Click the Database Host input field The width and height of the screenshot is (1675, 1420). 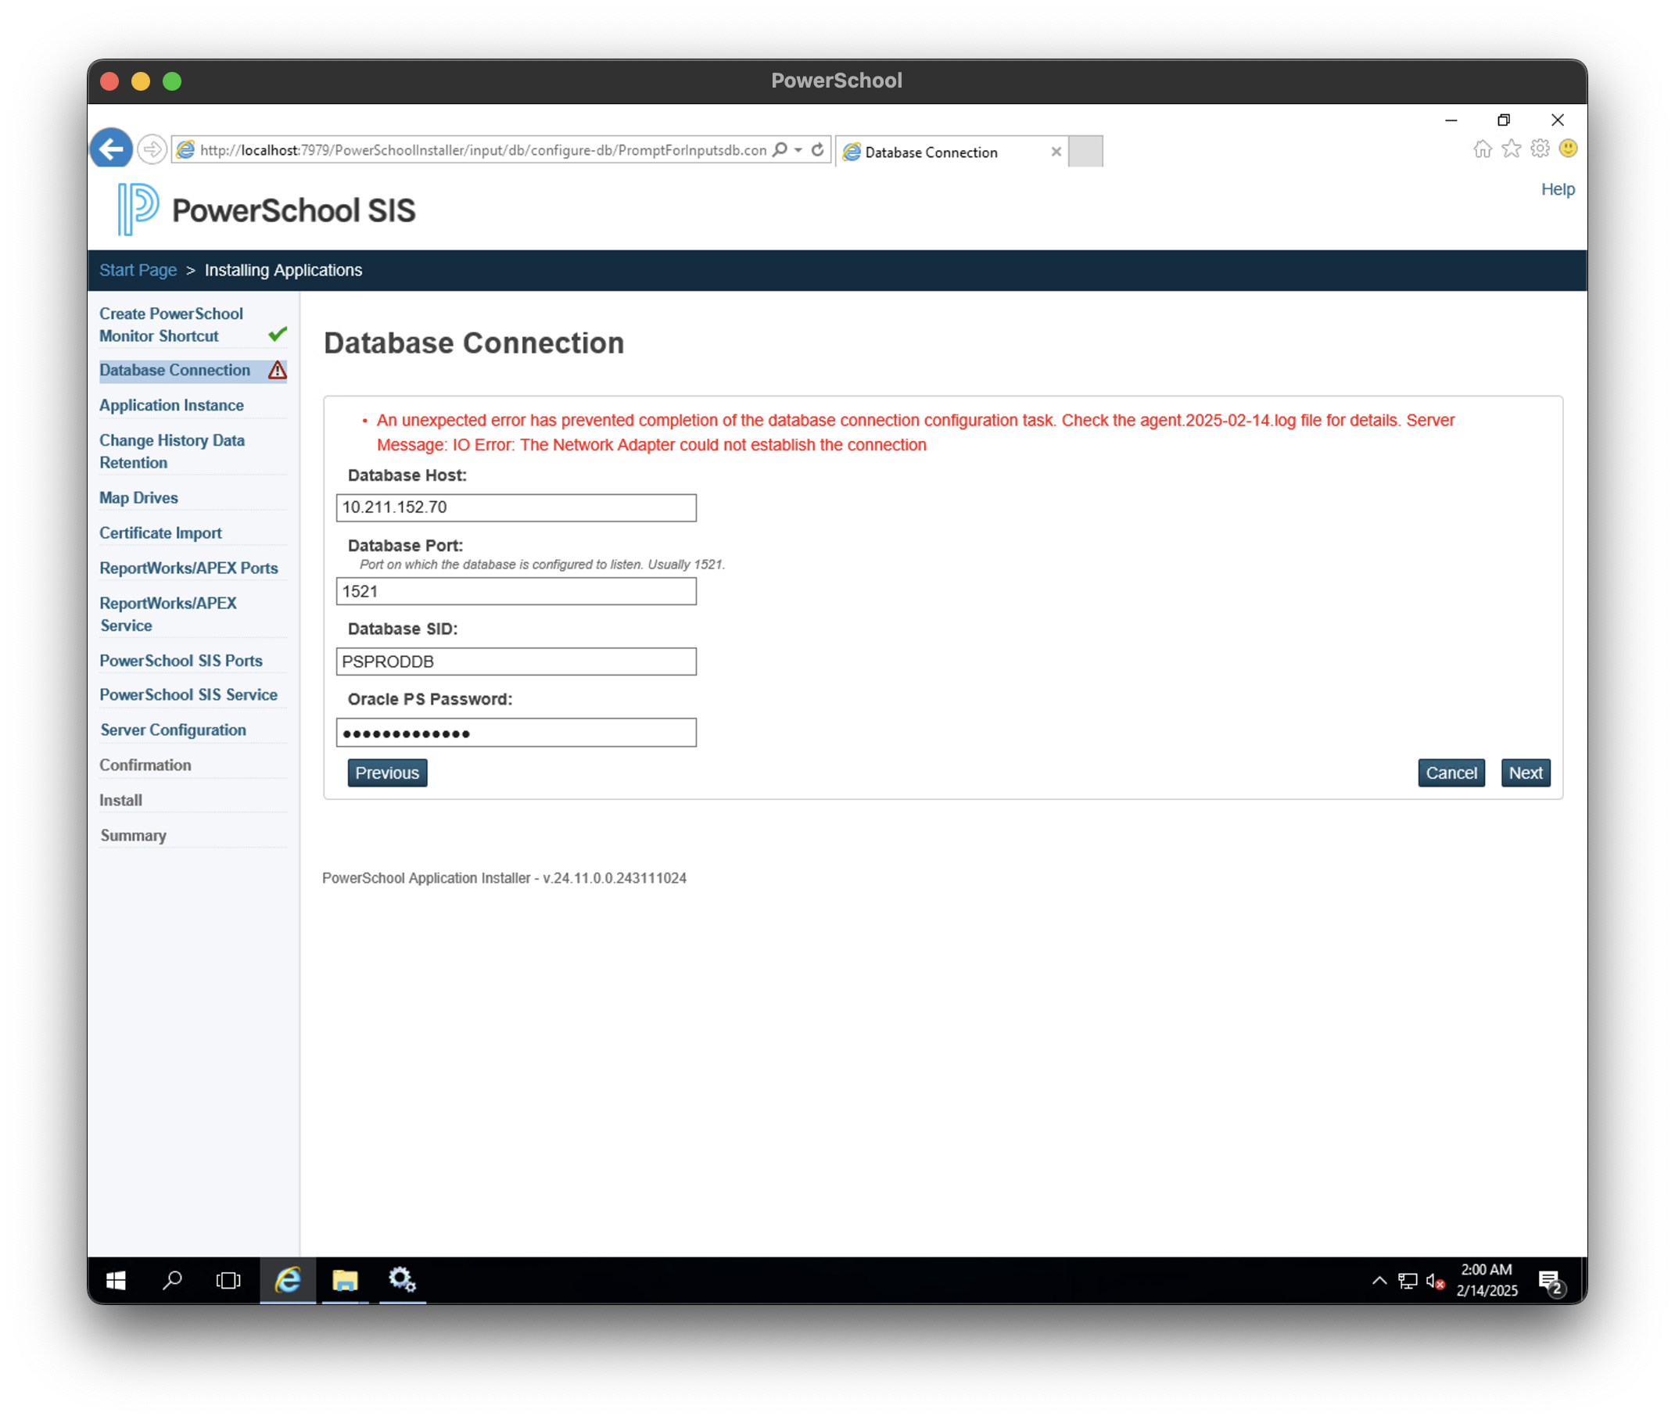[x=516, y=508]
